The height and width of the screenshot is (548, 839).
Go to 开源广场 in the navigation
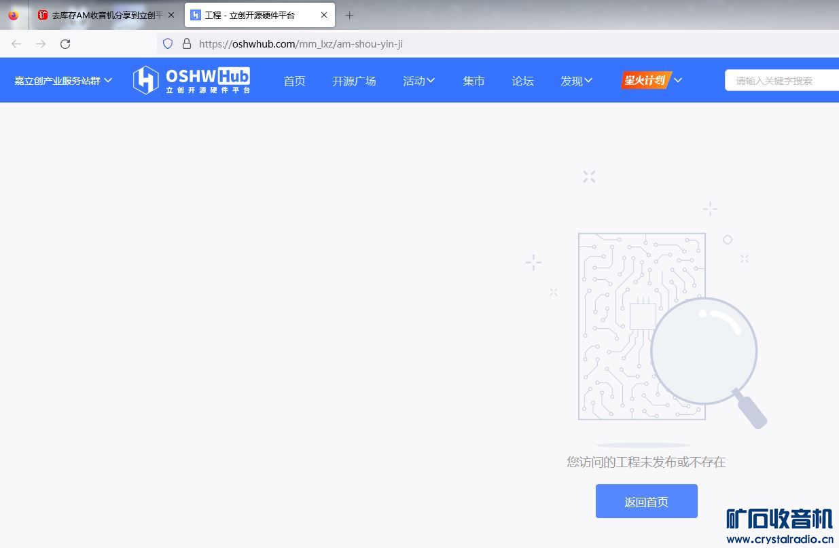click(x=354, y=81)
